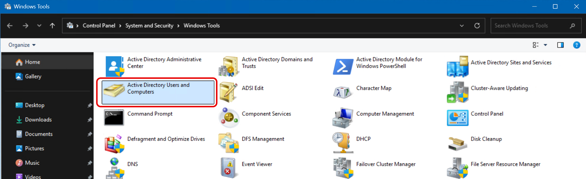This screenshot has width=586, height=179.
Task: Open Active Directory Administrative Center icon
Action: pos(115,66)
